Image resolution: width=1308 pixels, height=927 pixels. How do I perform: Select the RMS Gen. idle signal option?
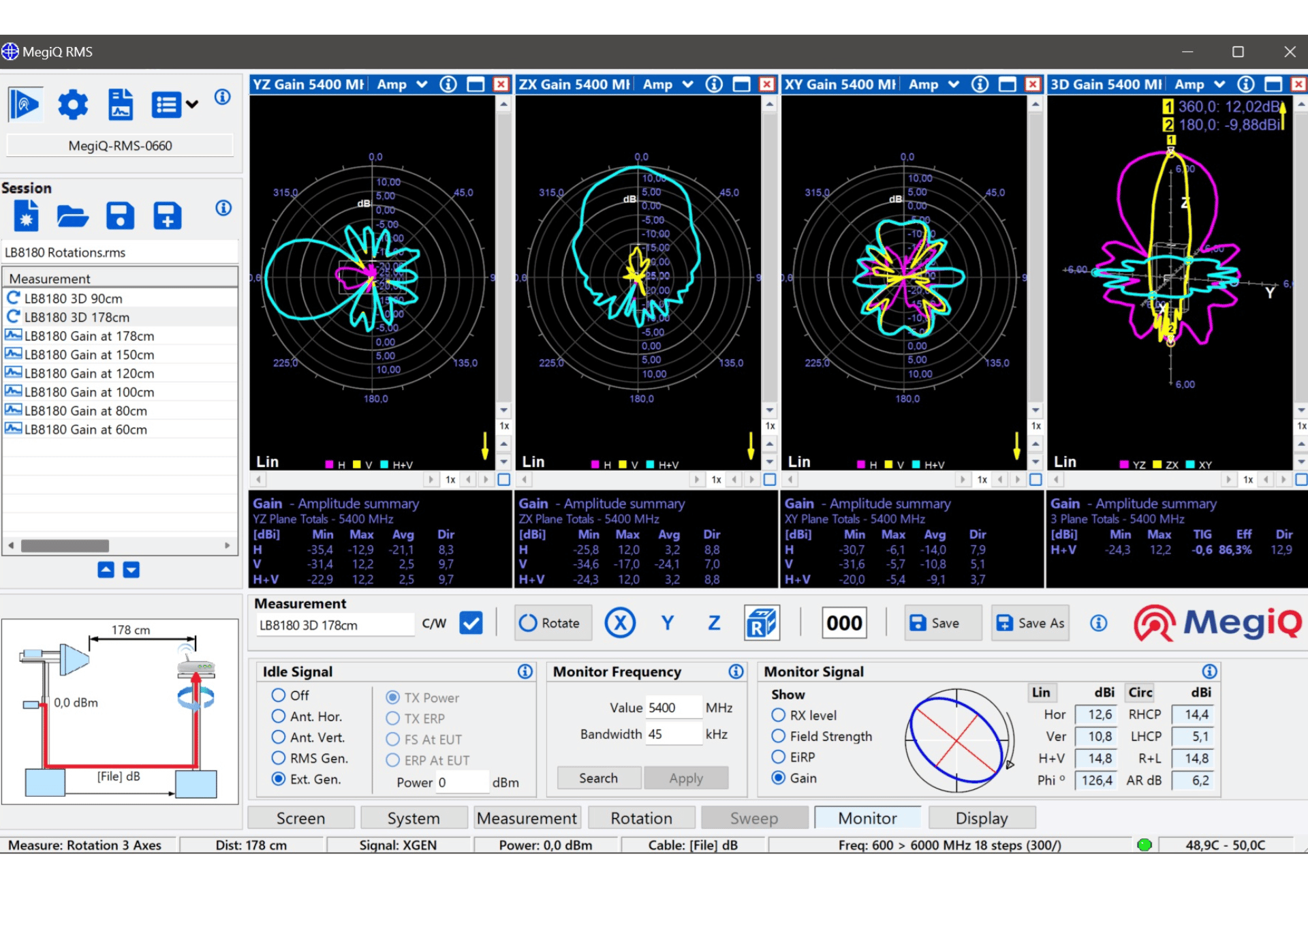[279, 758]
